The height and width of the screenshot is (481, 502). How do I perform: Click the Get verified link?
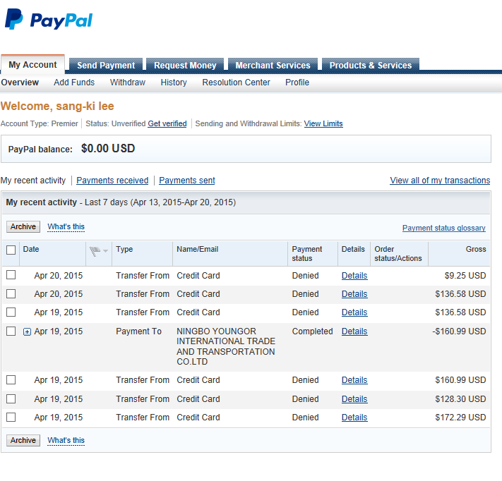click(x=167, y=123)
